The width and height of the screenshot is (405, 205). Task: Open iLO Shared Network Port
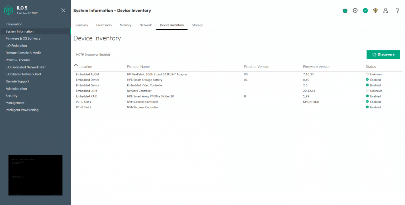coord(23,74)
